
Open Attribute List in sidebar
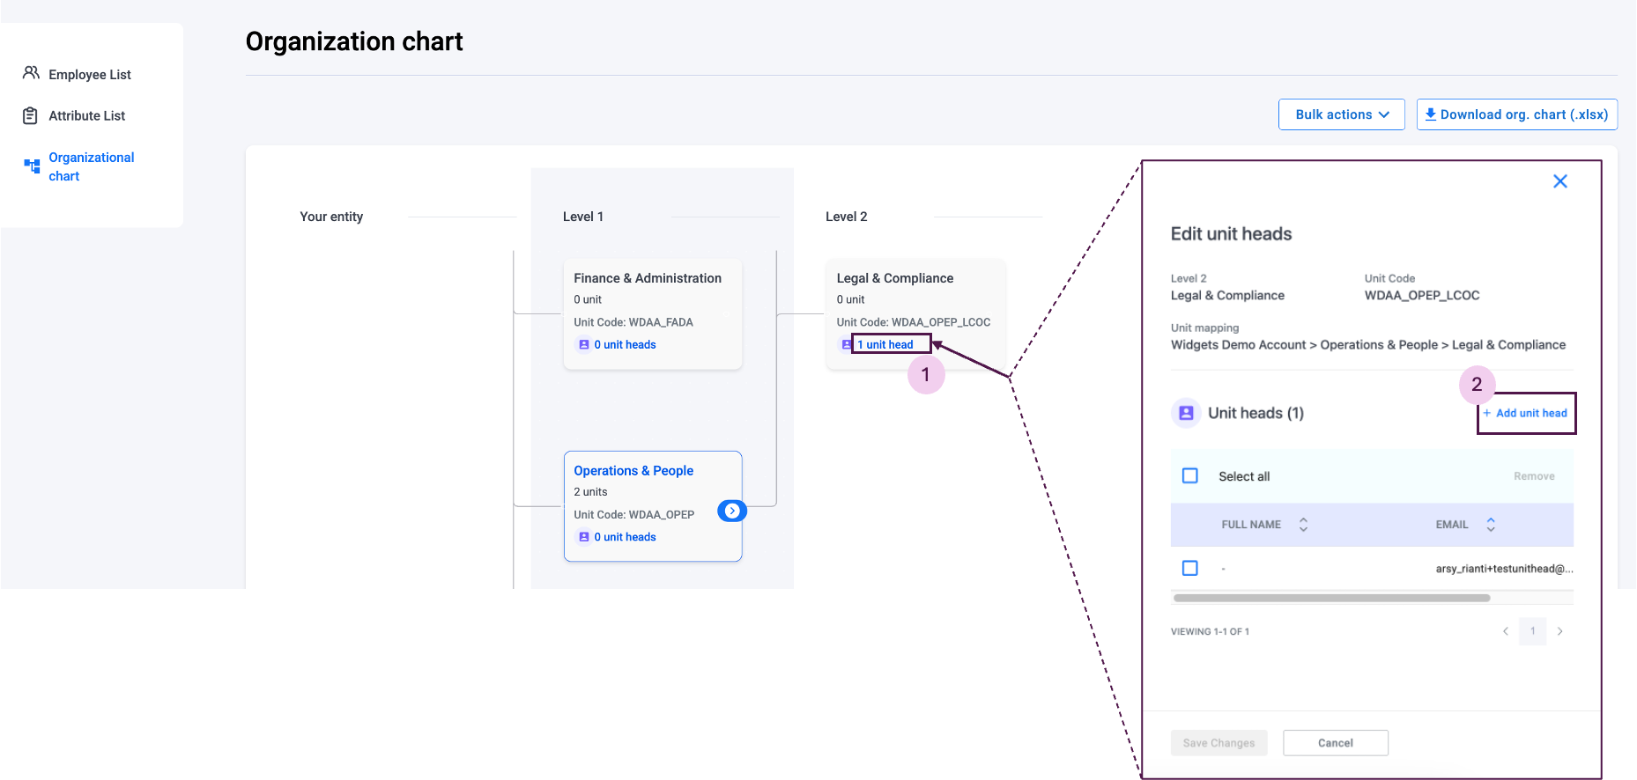[x=87, y=115]
